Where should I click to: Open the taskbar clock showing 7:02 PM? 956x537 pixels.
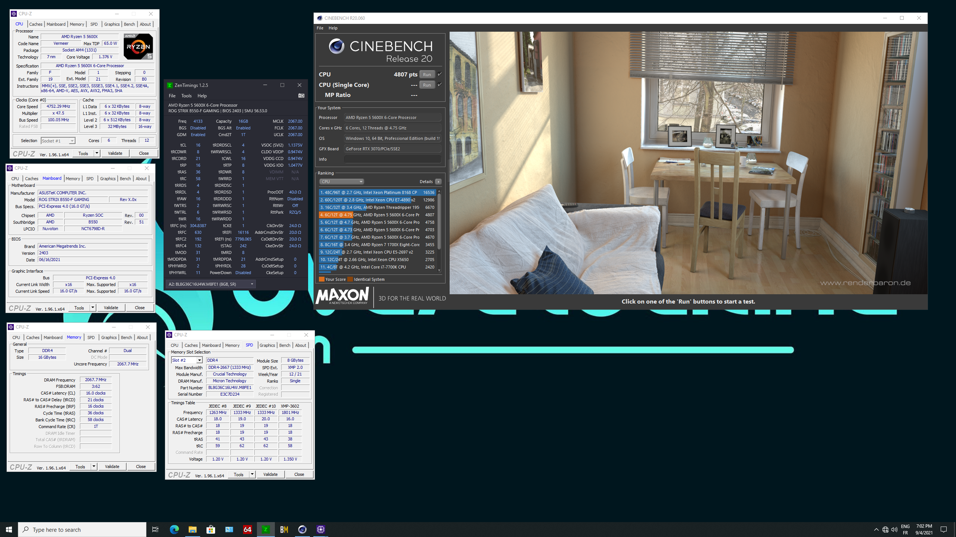[x=924, y=530]
